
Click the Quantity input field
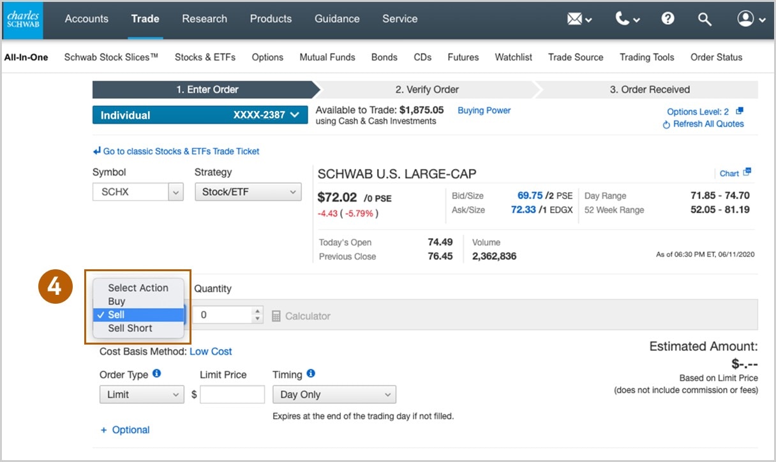pos(223,315)
